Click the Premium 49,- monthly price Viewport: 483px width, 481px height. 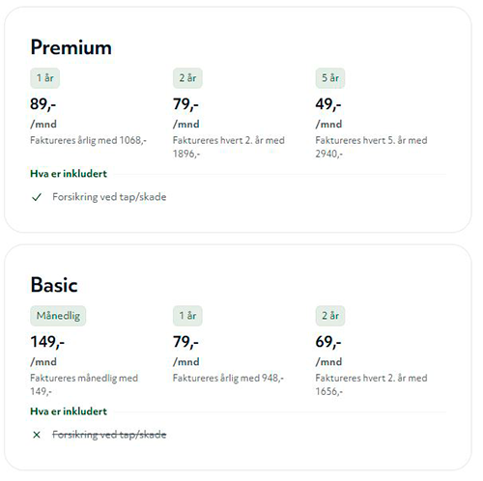click(328, 104)
